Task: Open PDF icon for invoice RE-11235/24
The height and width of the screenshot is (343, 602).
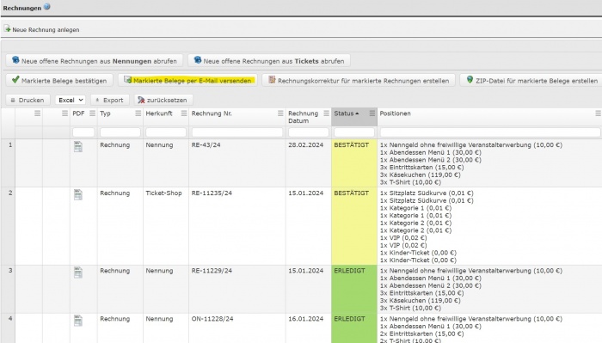Action: (x=78, y=194)
